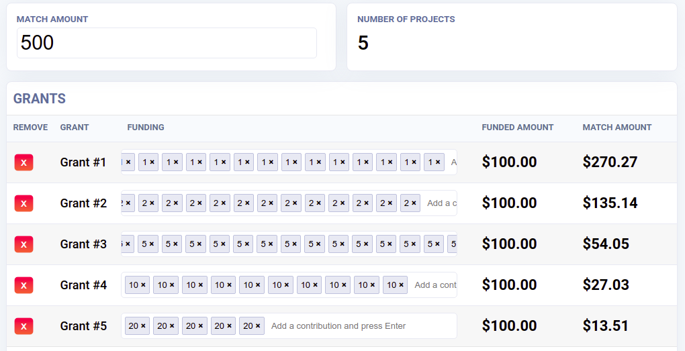Click Grant #4 add contribution text field
This screenshot has height=351, width=685.
[435, 285]
